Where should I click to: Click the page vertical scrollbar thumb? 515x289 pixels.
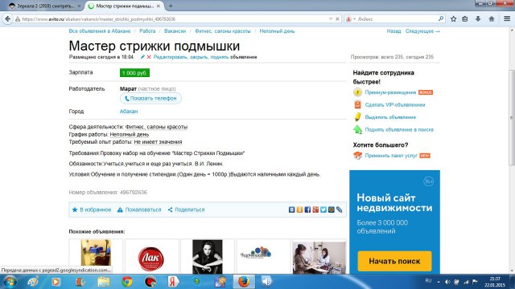coord(512,117)
